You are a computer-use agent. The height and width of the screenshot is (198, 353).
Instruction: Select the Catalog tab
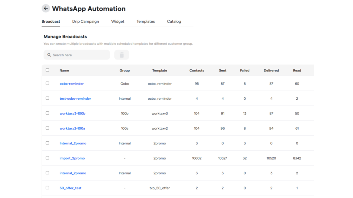click(x=174, y=21)
